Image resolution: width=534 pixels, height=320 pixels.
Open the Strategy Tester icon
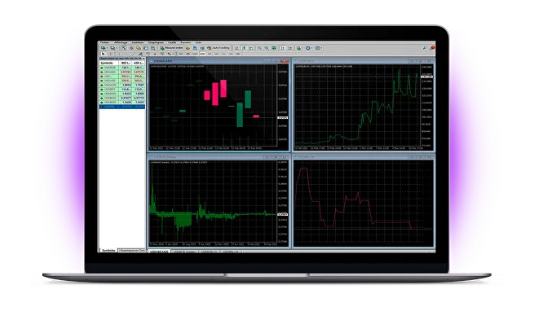153,48
